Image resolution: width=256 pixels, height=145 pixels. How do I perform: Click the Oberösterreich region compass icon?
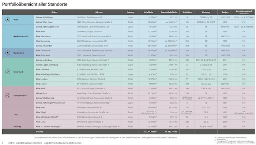[8, 96]
